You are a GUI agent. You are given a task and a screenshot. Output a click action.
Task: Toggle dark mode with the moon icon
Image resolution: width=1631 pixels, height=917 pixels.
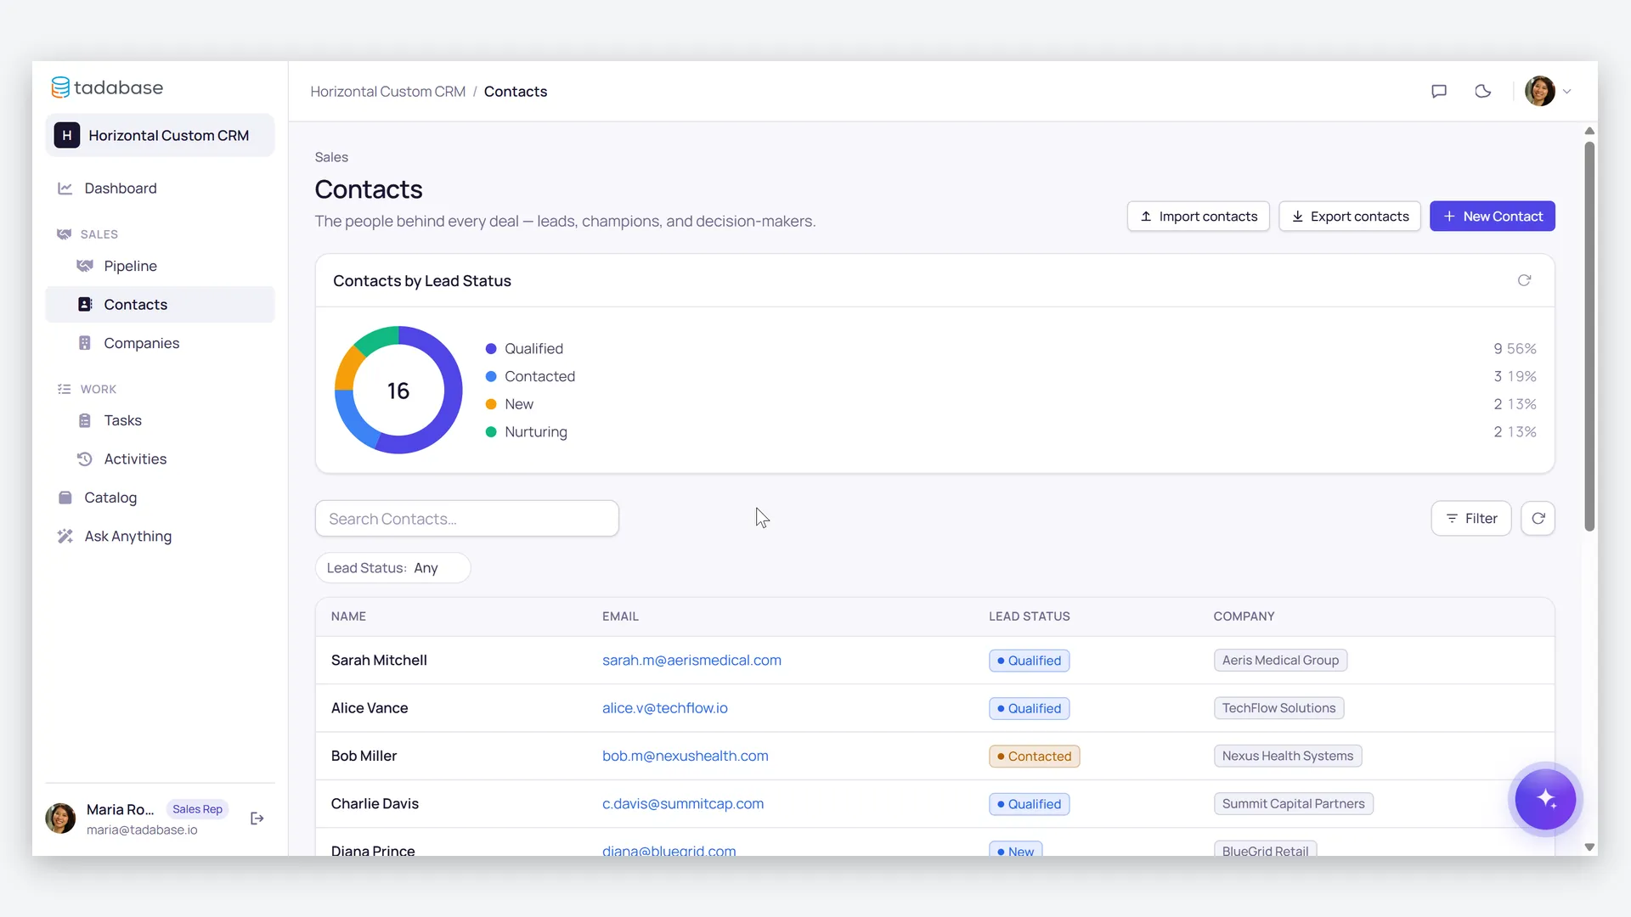click(1483, 91)
